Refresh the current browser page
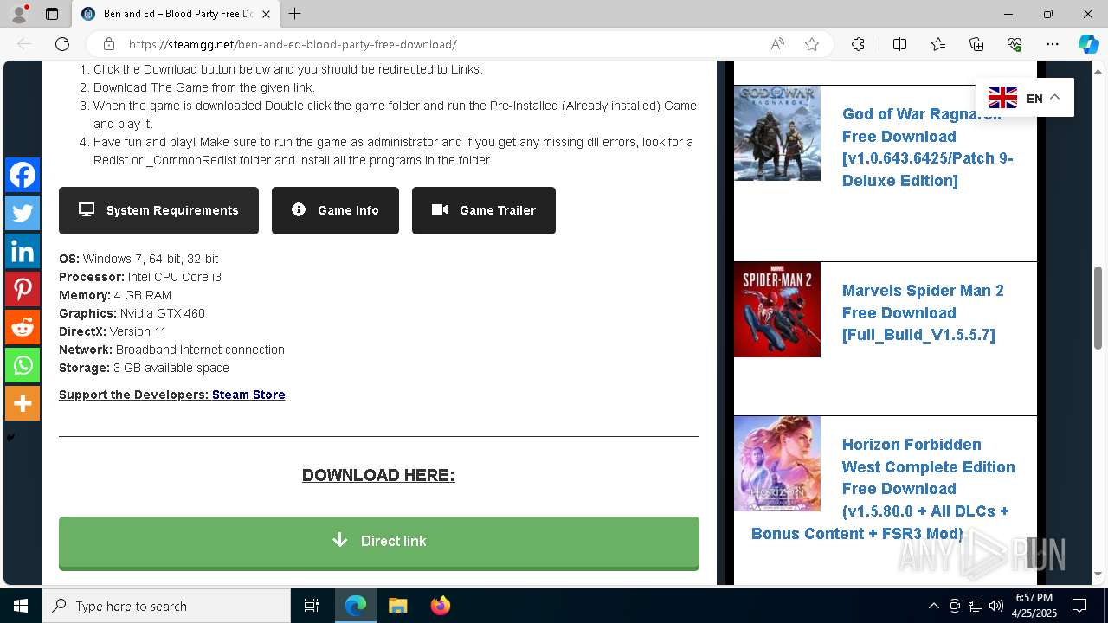The width and height of the screenshot is (1108, 623). tap(62, 44)
